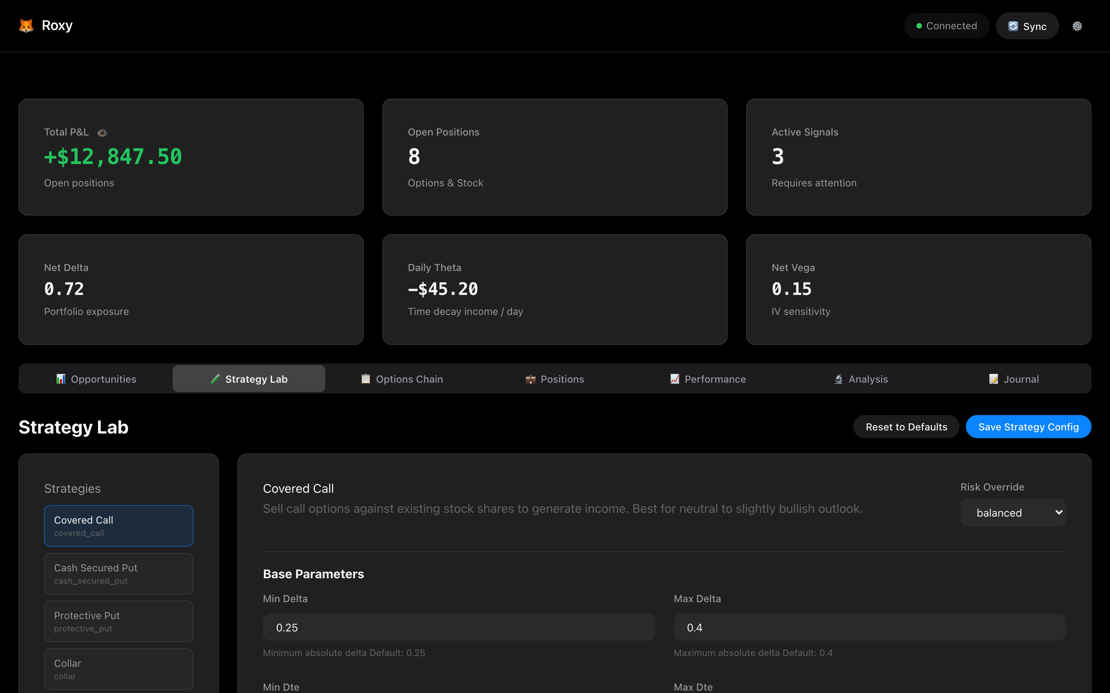Click Save Strategy Config button

(1028, 427)
